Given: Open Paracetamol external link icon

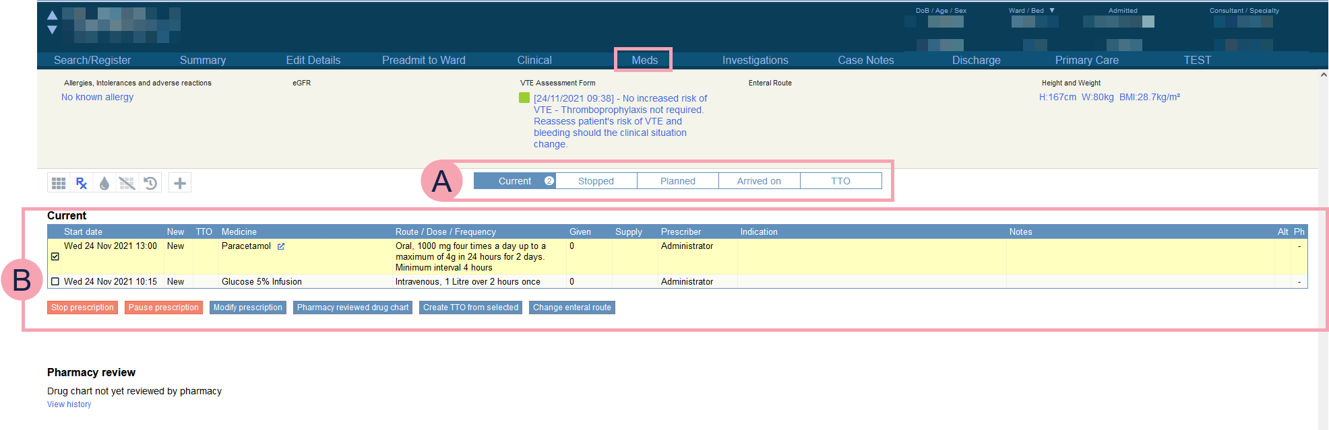Looking at the screenshot, I should tap(281, 246).
